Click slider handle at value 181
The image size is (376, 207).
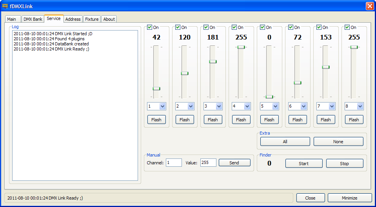[x=213, y=62]
